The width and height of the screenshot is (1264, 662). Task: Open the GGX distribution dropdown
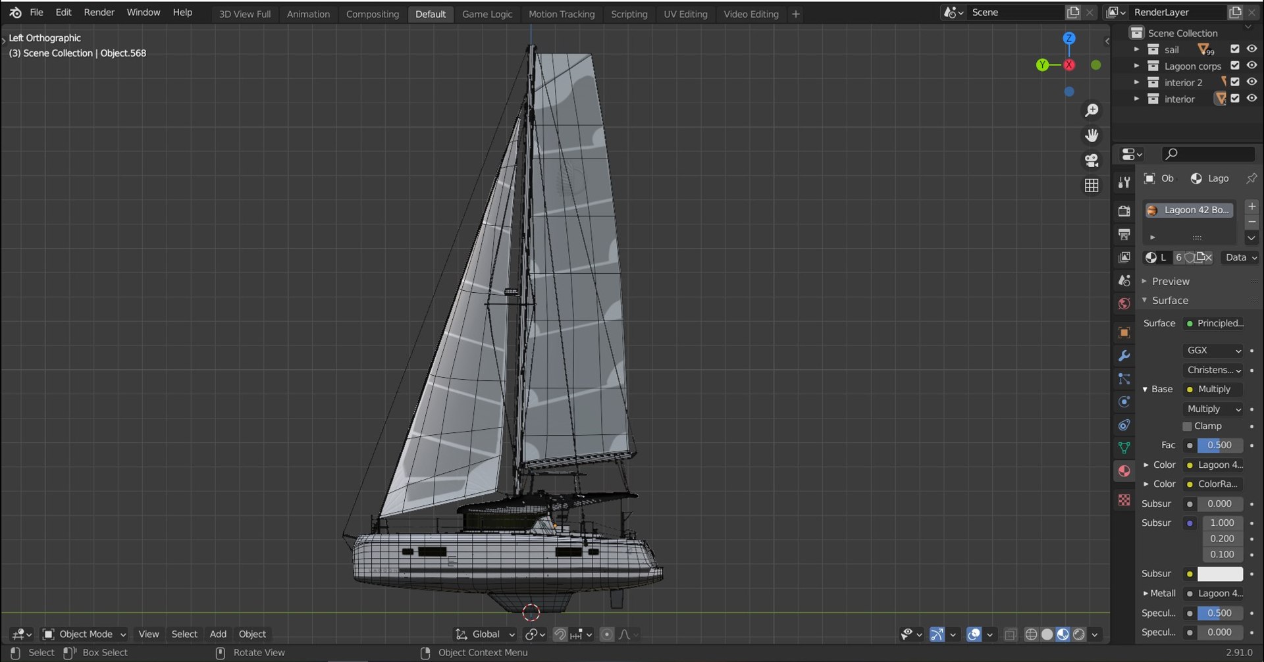1213,351
